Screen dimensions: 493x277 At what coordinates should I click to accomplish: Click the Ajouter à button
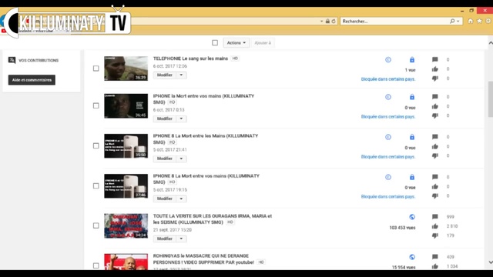click(x=263, y=43)
